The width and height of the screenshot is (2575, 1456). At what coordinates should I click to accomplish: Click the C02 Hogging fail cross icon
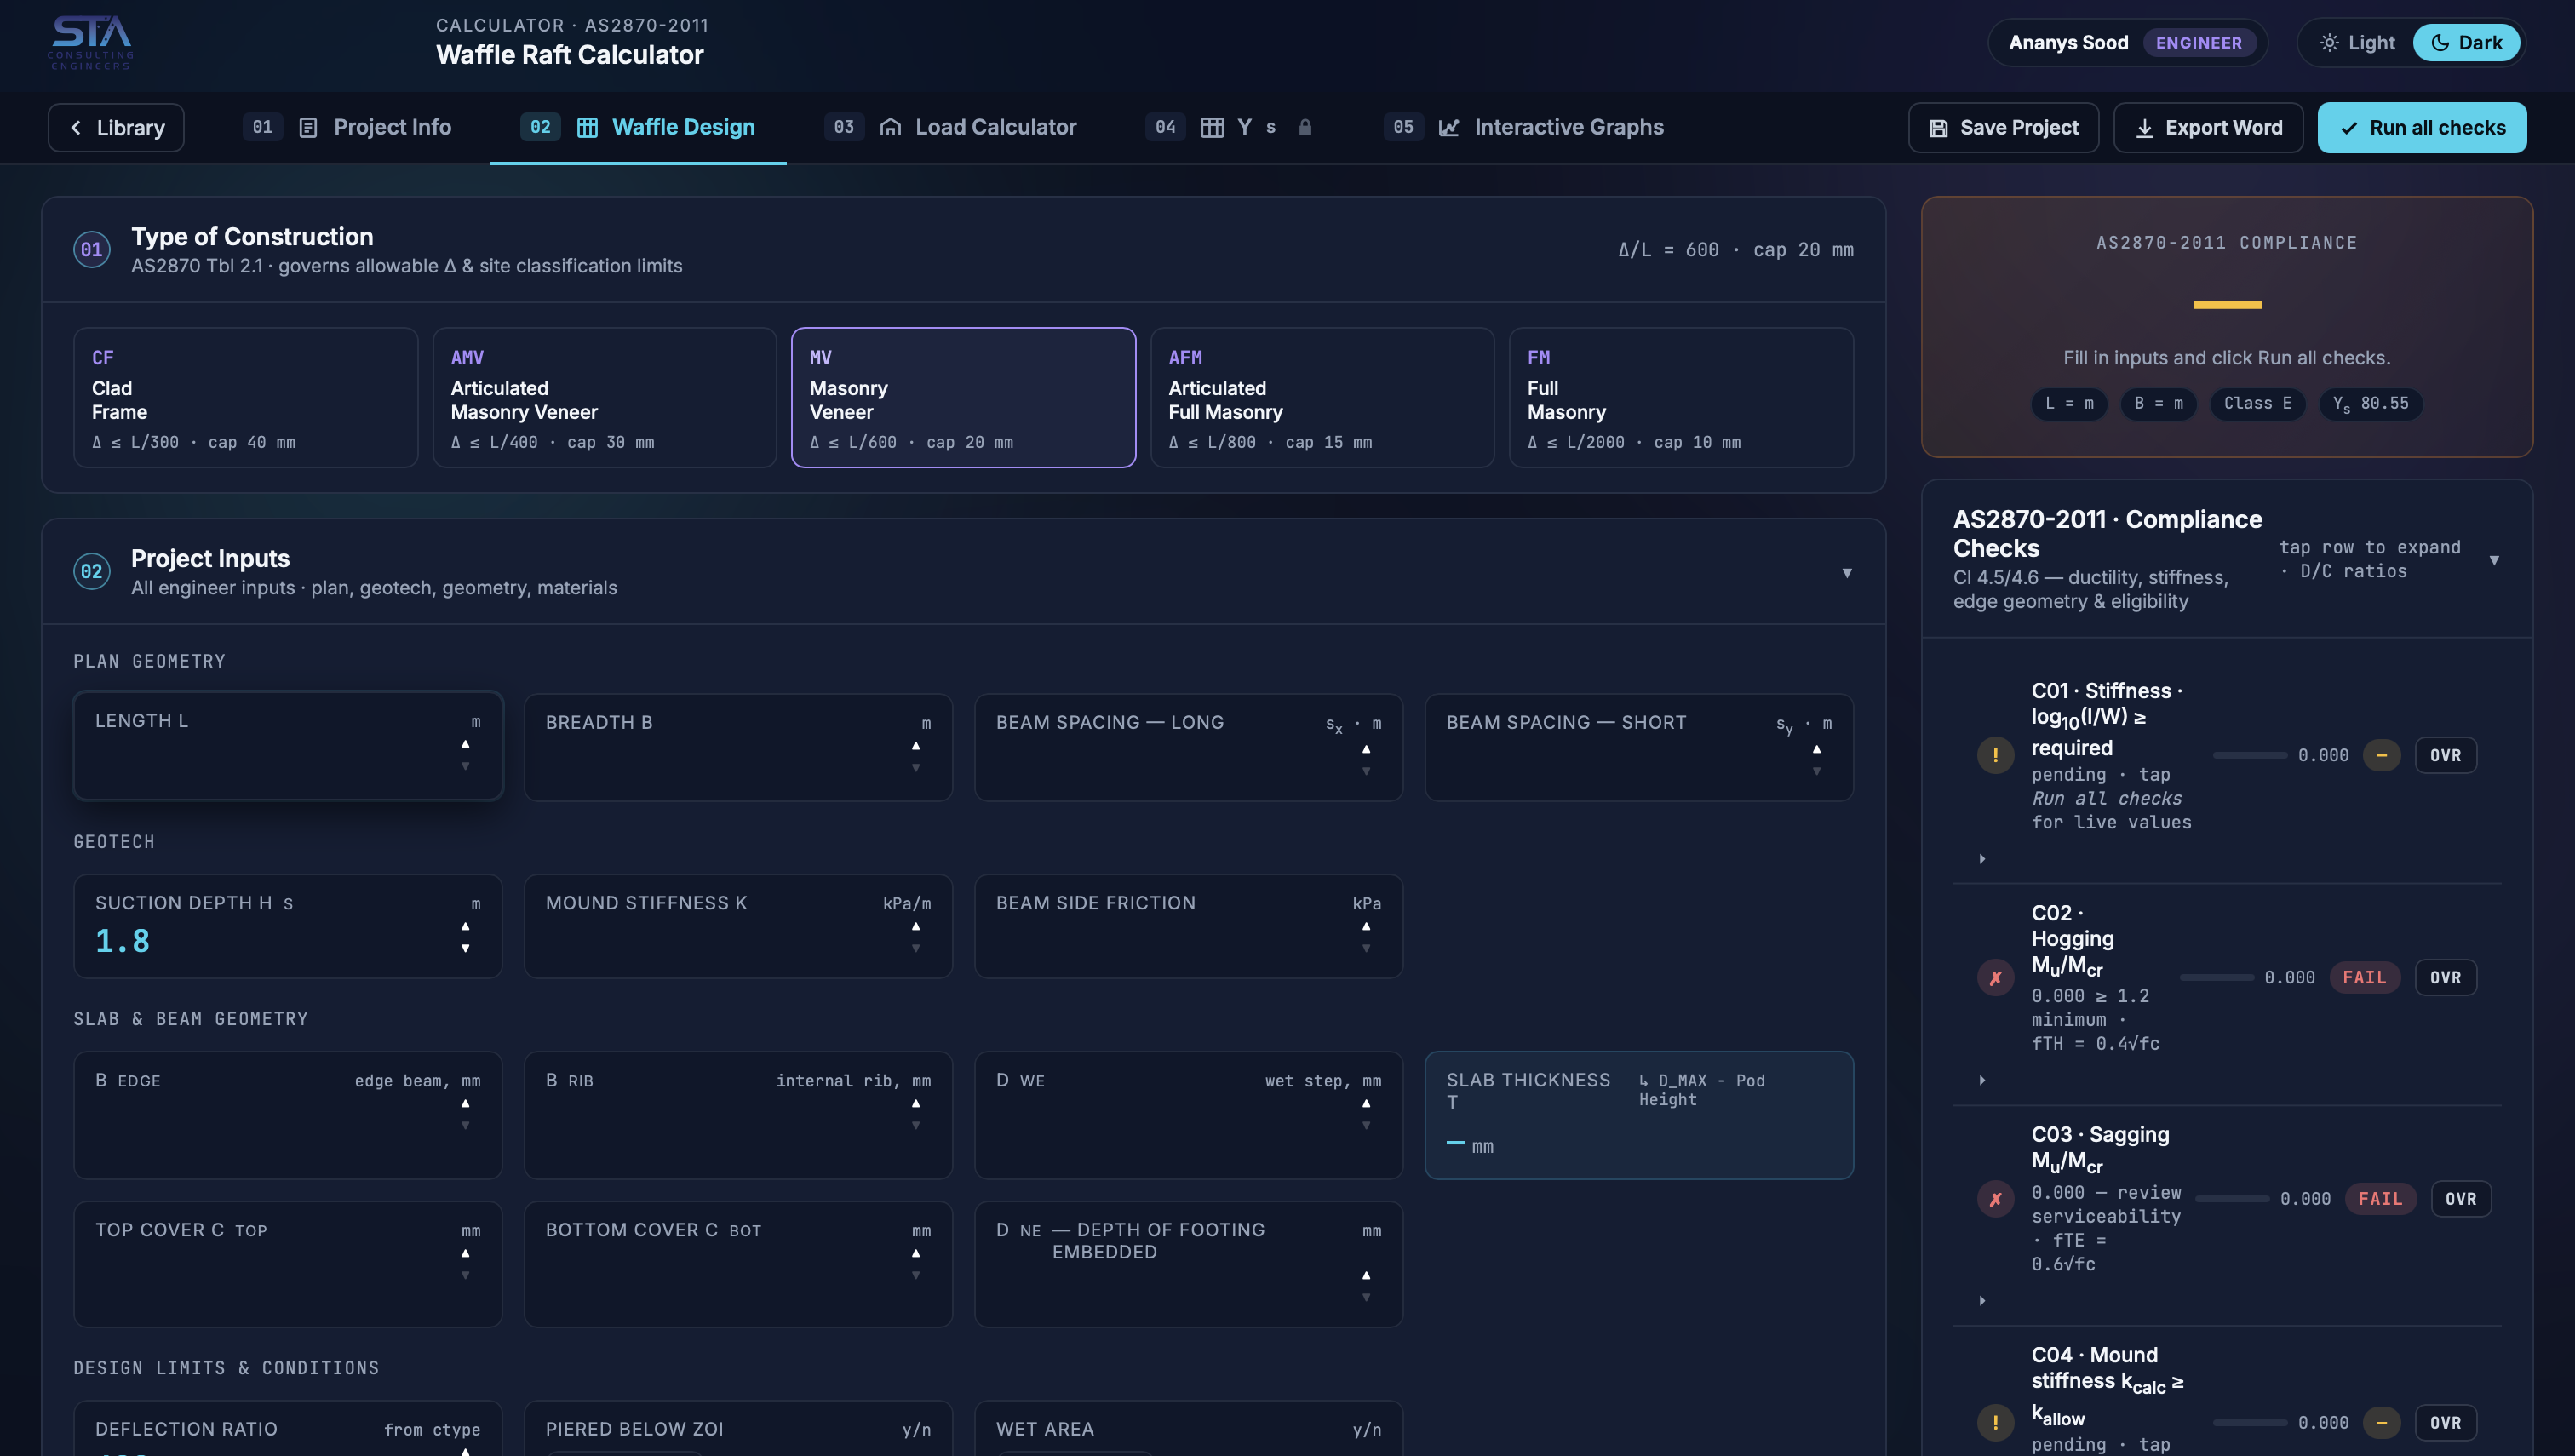[x=1995, y=978]
